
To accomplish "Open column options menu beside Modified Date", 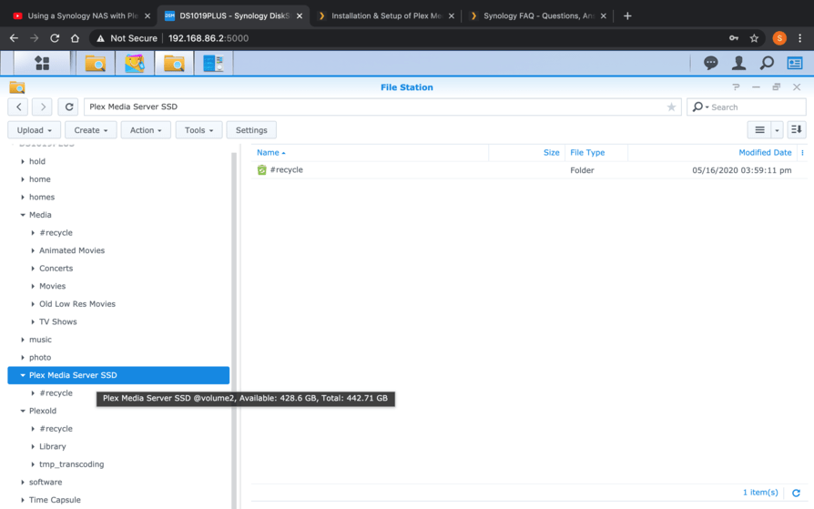I will tap(802, 153).
